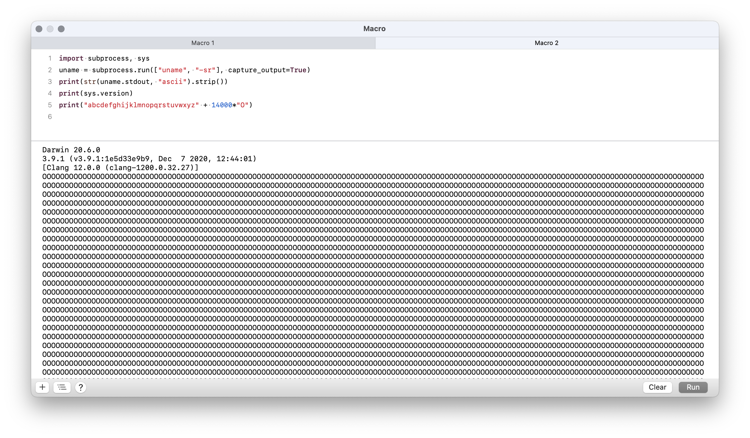The height and width of the screenshot is (438, 750).
Task: Click print(sys.version) on line 4
Action: [x=95, y=93]
